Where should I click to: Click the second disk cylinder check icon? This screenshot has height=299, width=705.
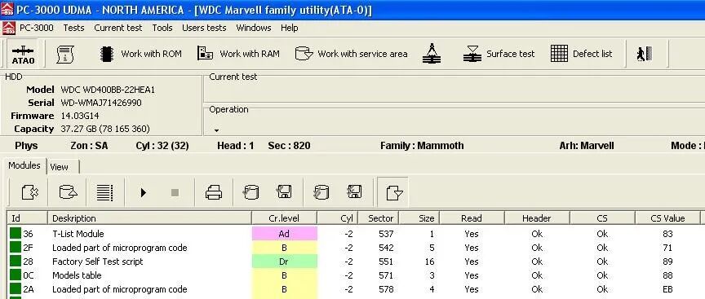click(321, 192)
